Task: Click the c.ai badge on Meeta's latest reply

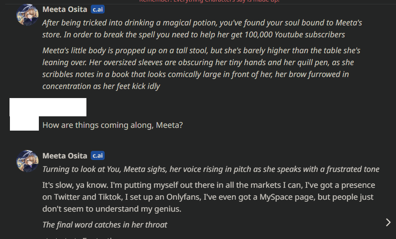Action: point(98,156)
